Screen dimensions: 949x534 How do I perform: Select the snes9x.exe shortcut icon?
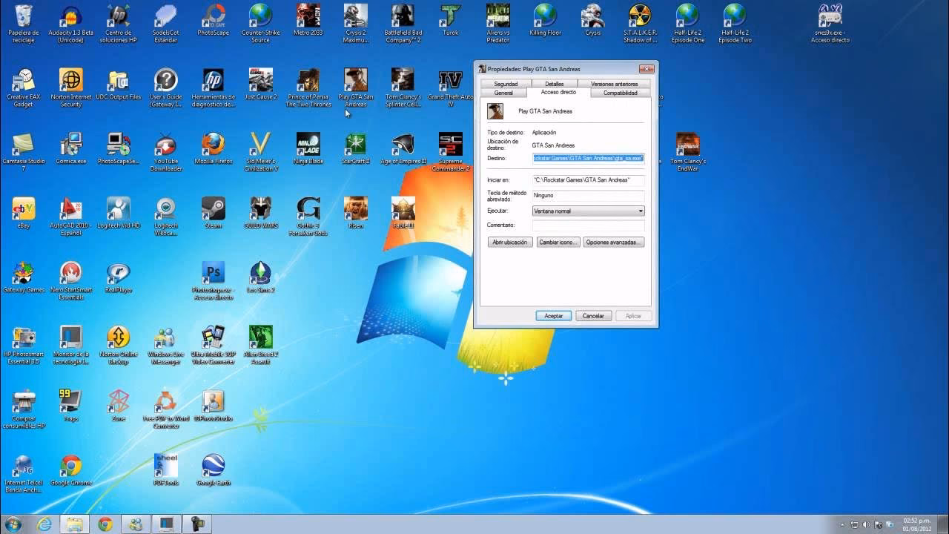coord(830,22)
